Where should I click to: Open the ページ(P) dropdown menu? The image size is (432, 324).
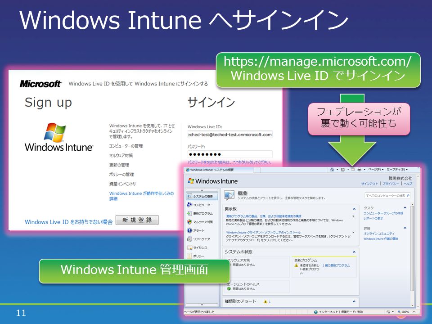pyautogui.click(x=376, y=170)
